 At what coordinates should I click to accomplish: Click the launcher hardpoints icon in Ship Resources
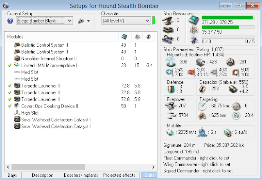[168, 30]
